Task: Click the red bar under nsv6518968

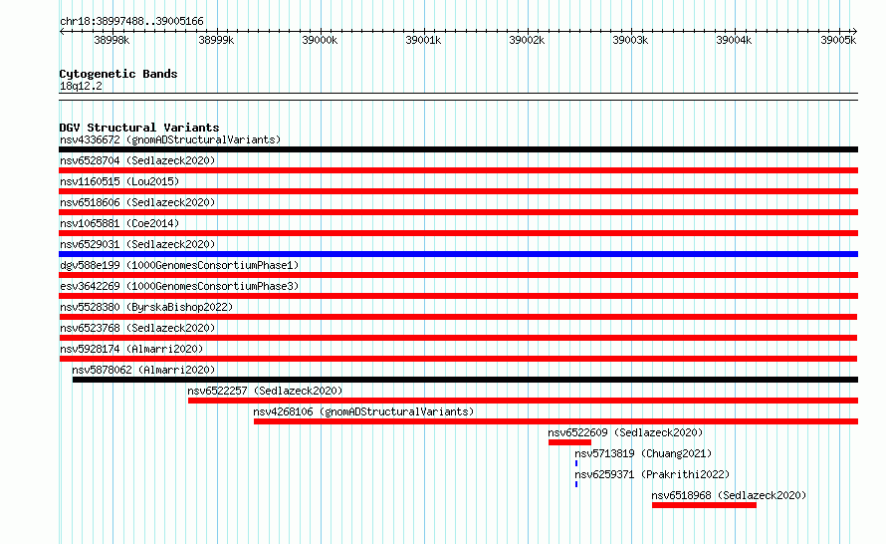Action: 704,505
